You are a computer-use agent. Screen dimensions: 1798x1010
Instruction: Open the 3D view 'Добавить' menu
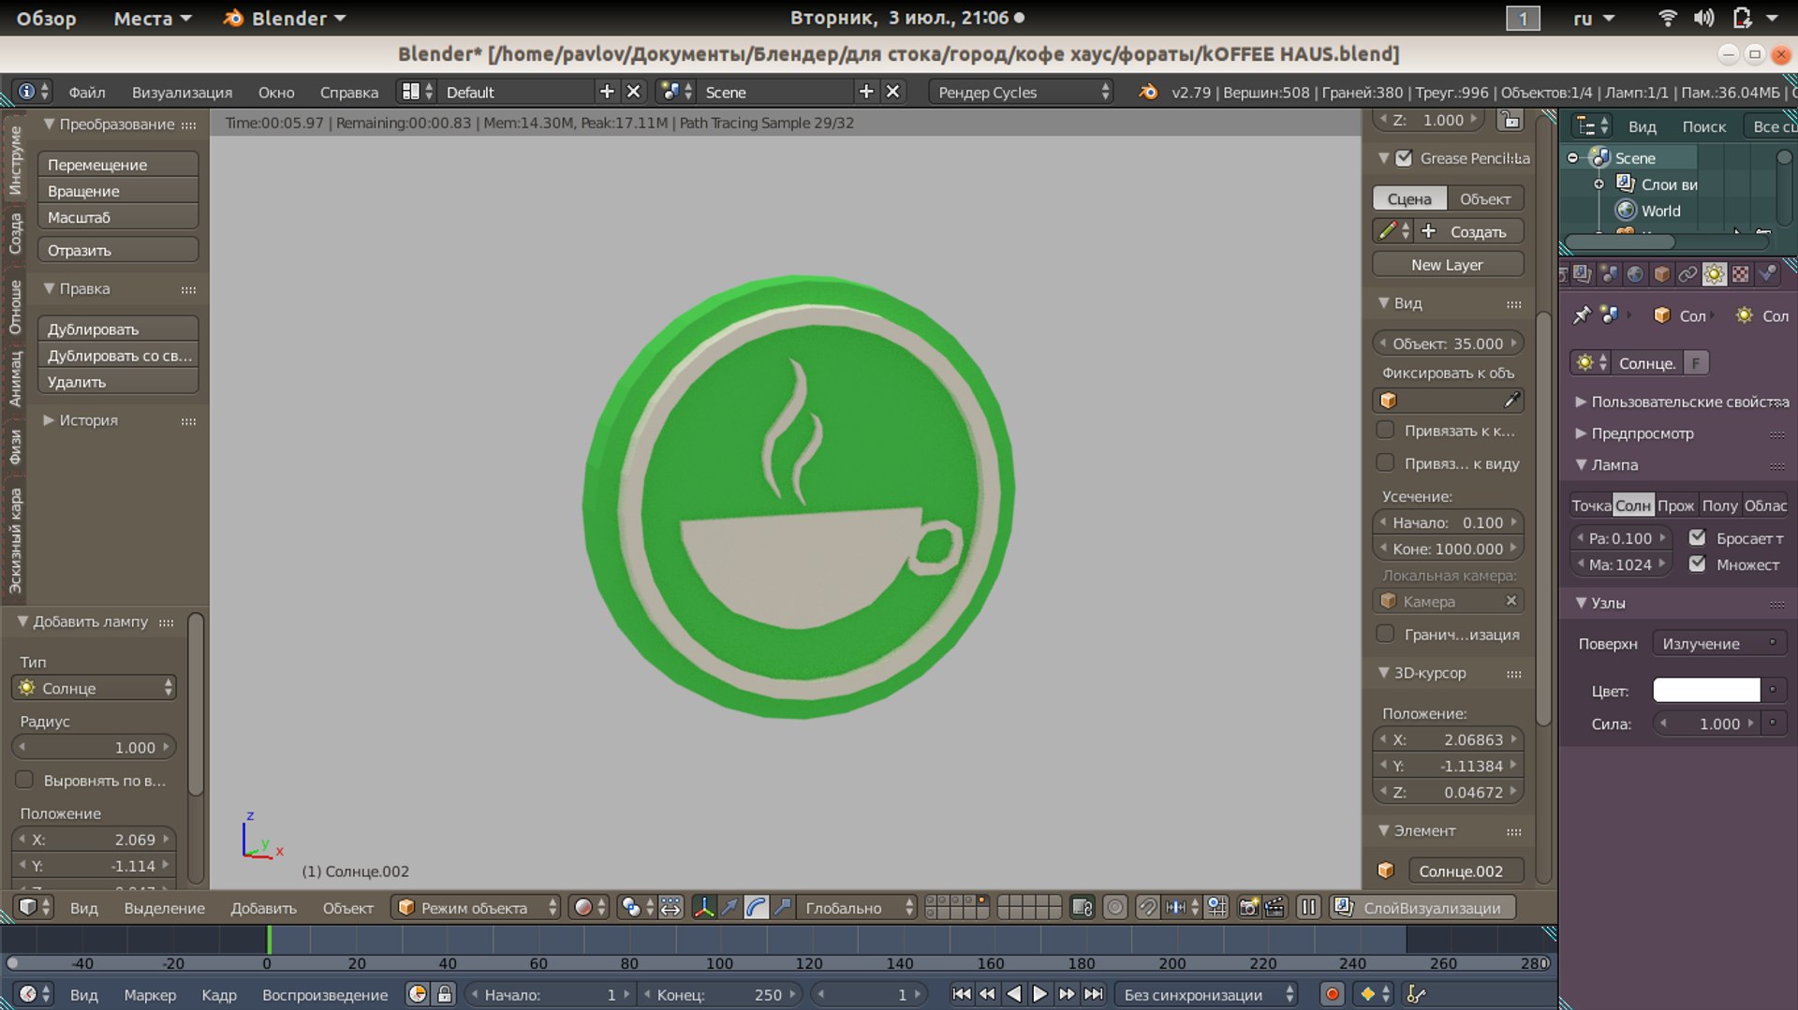tap(263, 908)
